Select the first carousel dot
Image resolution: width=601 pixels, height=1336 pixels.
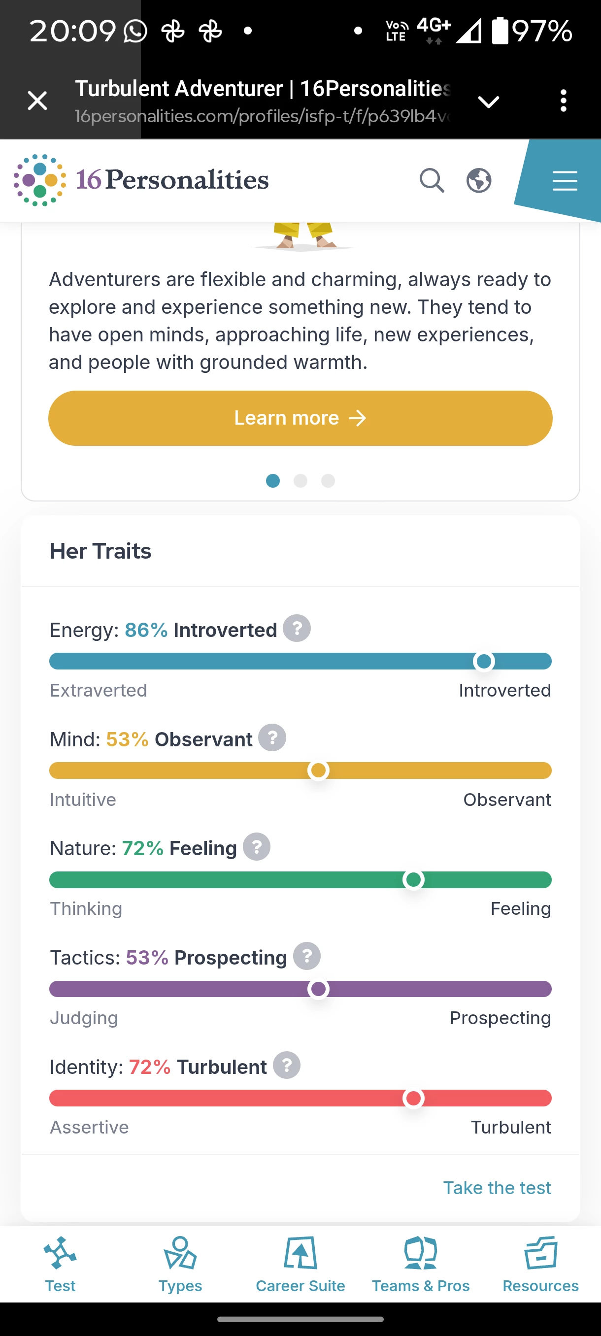click(x=273, y=481)
